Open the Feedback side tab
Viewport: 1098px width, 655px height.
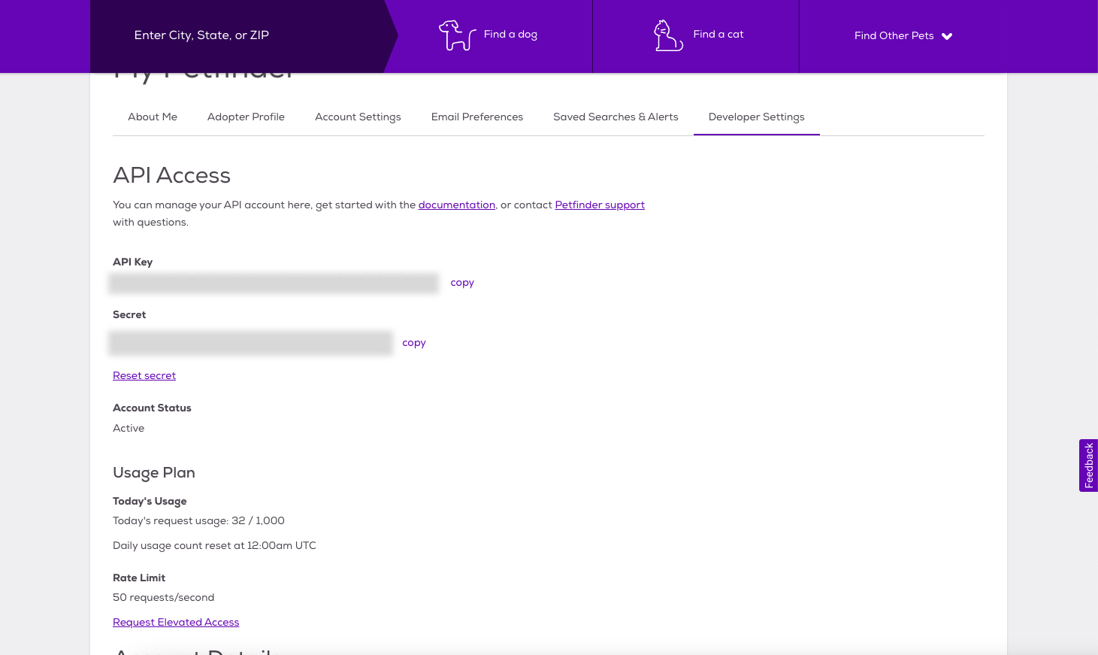1088,465
